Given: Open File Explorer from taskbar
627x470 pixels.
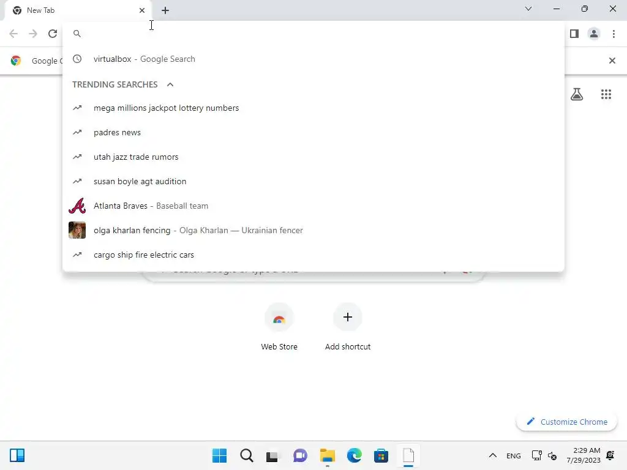Looking at the screenshot, I should pyautogui.click(x=327, y=455).
